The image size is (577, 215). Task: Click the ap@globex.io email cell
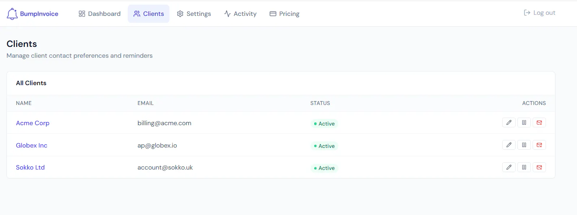(x=157, y=145)
